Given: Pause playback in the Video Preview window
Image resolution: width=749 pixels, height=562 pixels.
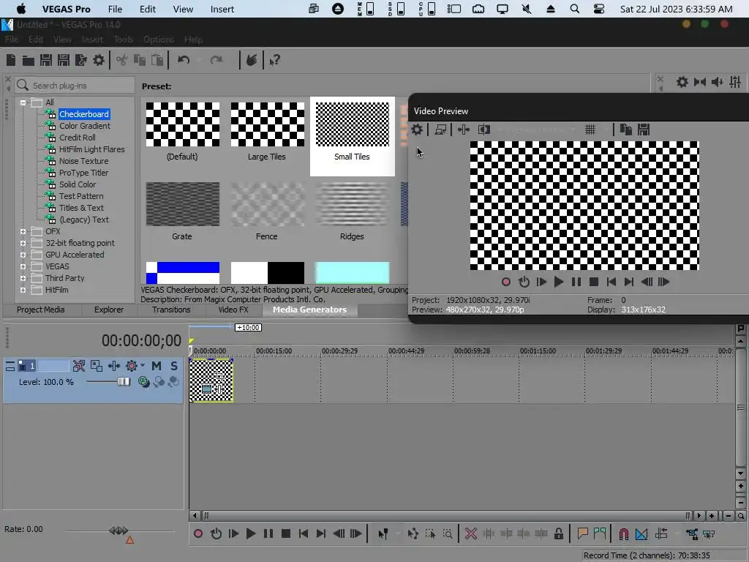Looking at the screenshot, I should (x=576, y=282).
